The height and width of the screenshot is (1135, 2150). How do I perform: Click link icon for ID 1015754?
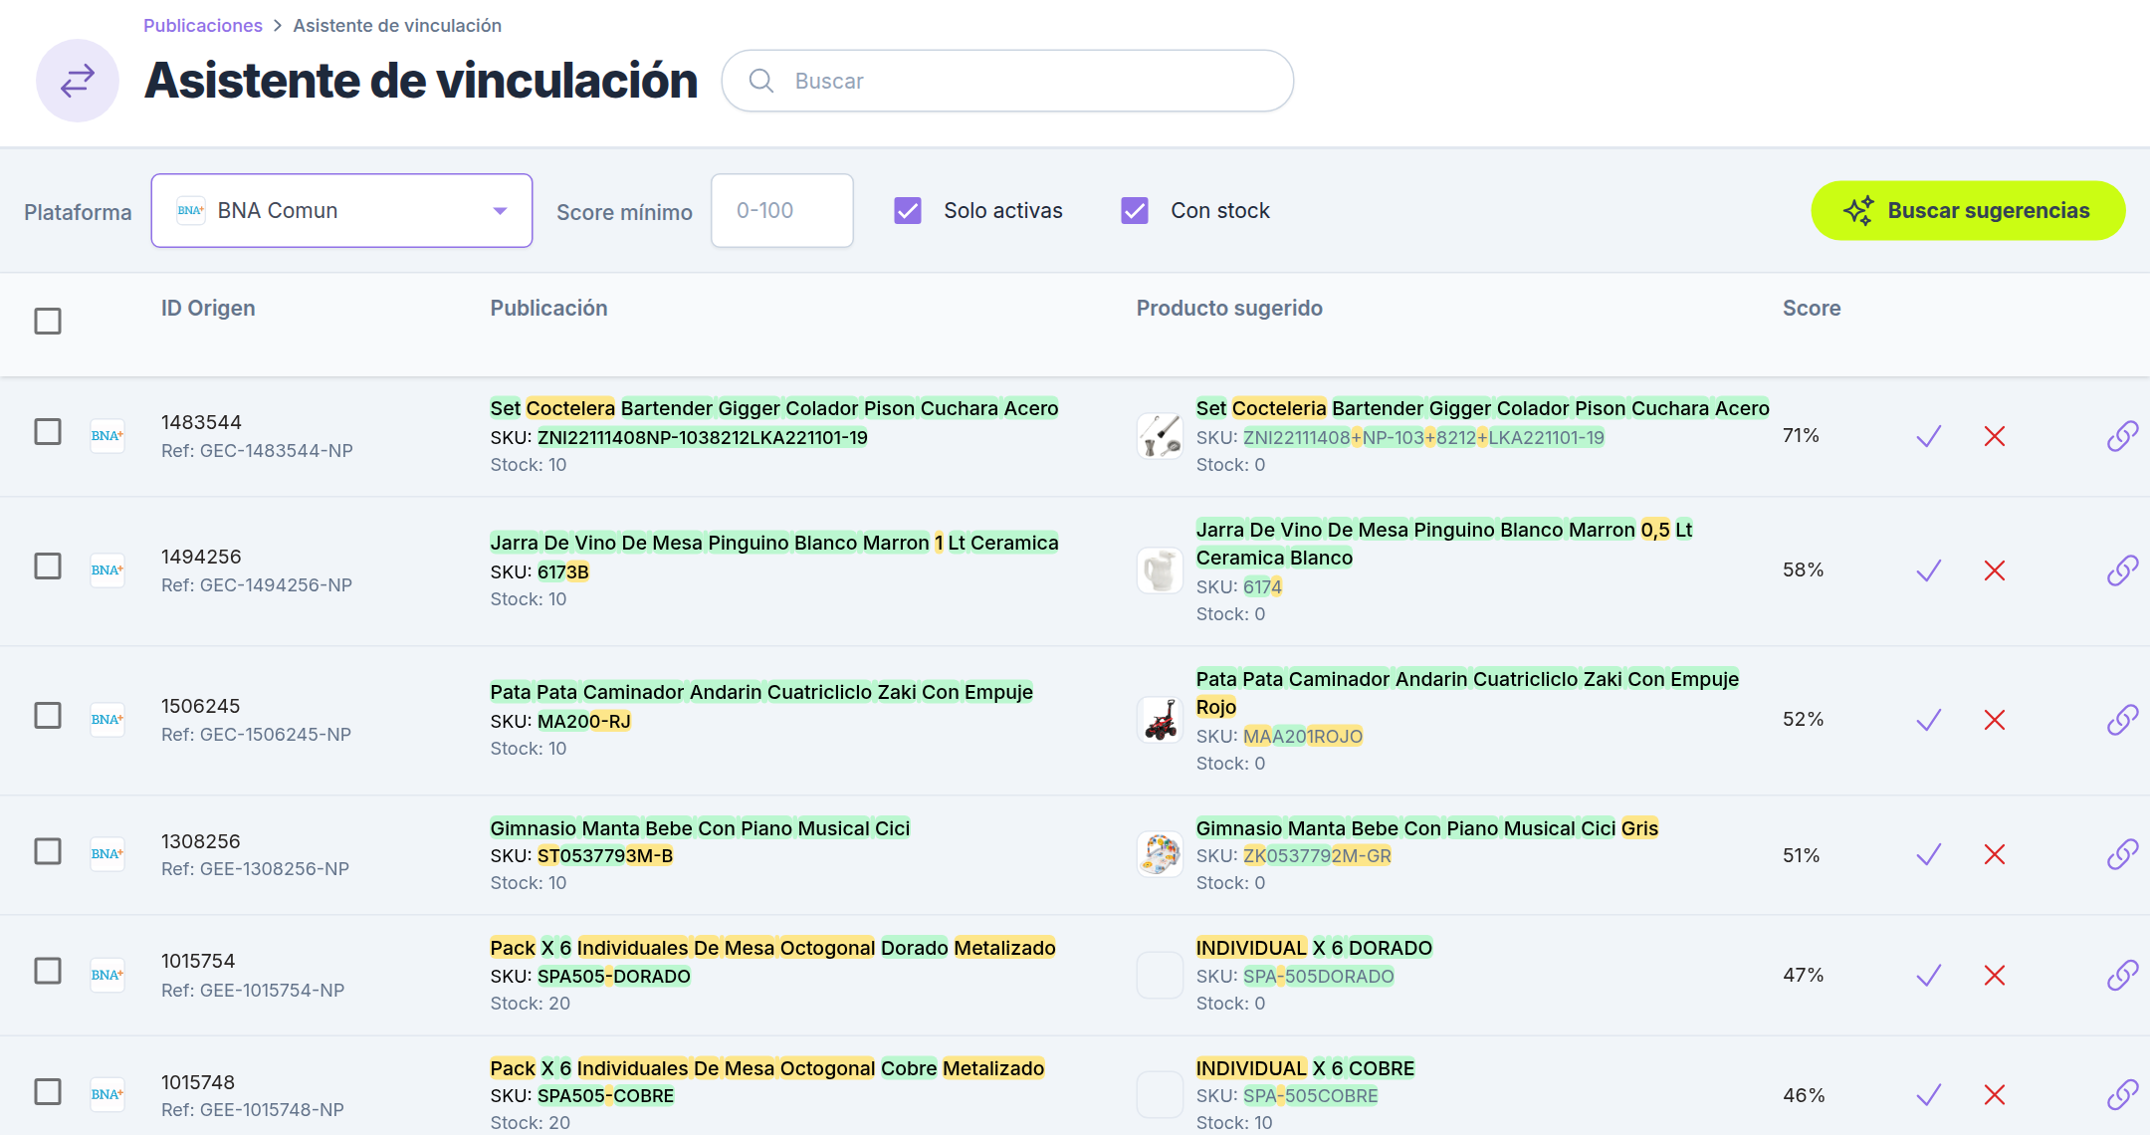[2122, 975]
